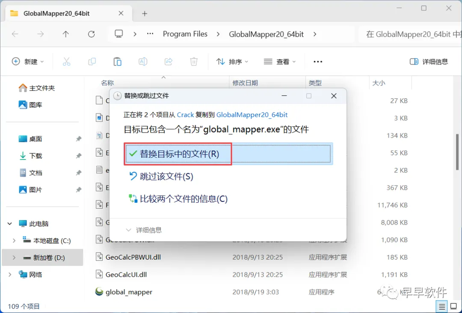
Task: Click the Paste clipboard icon
Action: [117, 62]
